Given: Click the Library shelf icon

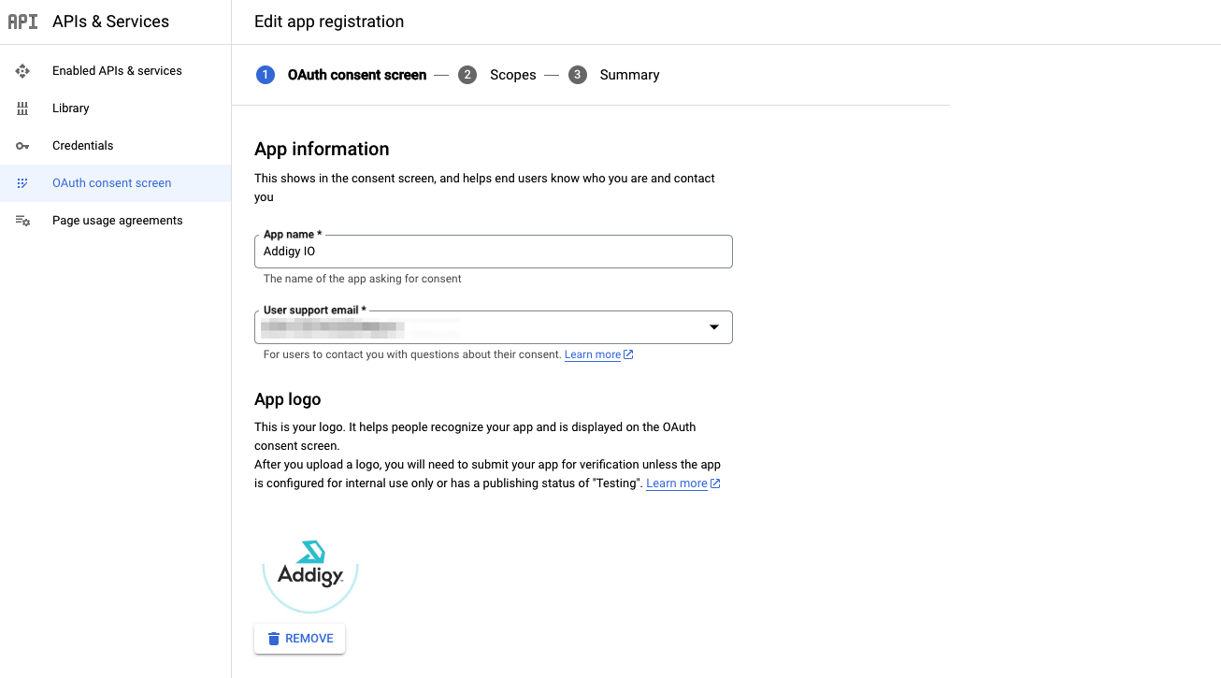Looking at the screenshot, I should (x=22, y=108).
